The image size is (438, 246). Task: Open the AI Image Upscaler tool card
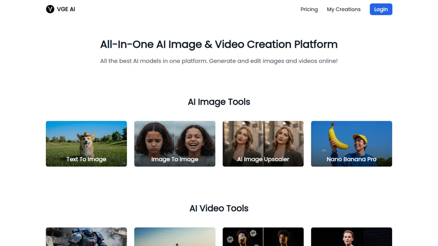263,143
